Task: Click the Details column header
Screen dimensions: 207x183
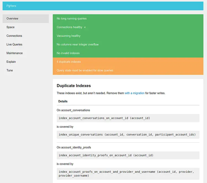Action: [63, 101]
